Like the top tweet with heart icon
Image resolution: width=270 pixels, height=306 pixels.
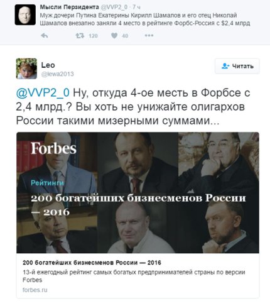(x=114, y=36)
